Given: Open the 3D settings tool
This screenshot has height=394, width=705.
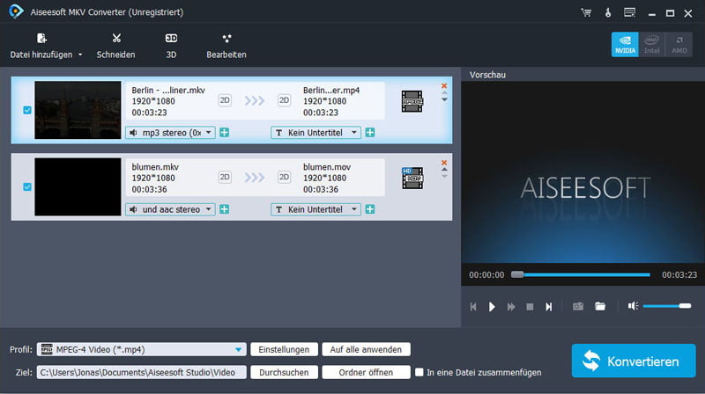Looking at the screenshot, I should (x=171, y=47).
